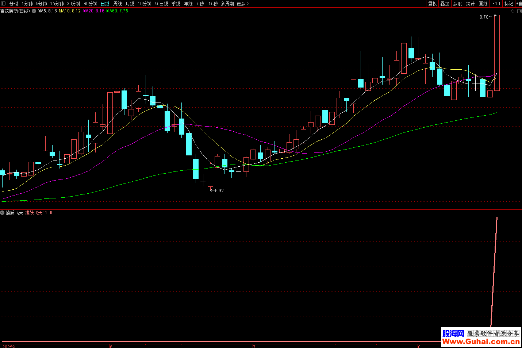This screenshot has width=522, height=348.
Task: Select the 60分钟 period tab
Action: pyautogui.click(x=91, y=4)
